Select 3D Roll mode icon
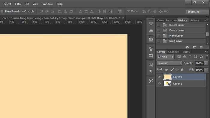 [149, 11]
